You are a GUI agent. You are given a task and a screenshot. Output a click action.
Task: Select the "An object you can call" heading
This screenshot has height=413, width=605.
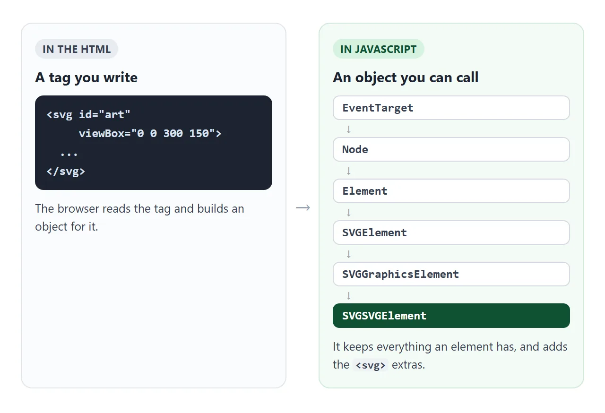(x=406, y=77)
